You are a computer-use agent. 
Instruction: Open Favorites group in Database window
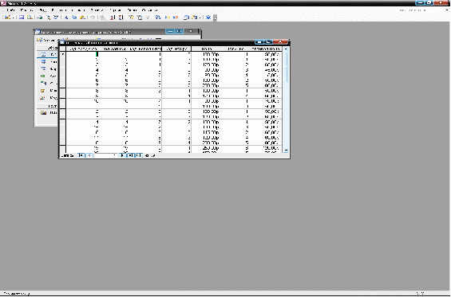point(47,113)
